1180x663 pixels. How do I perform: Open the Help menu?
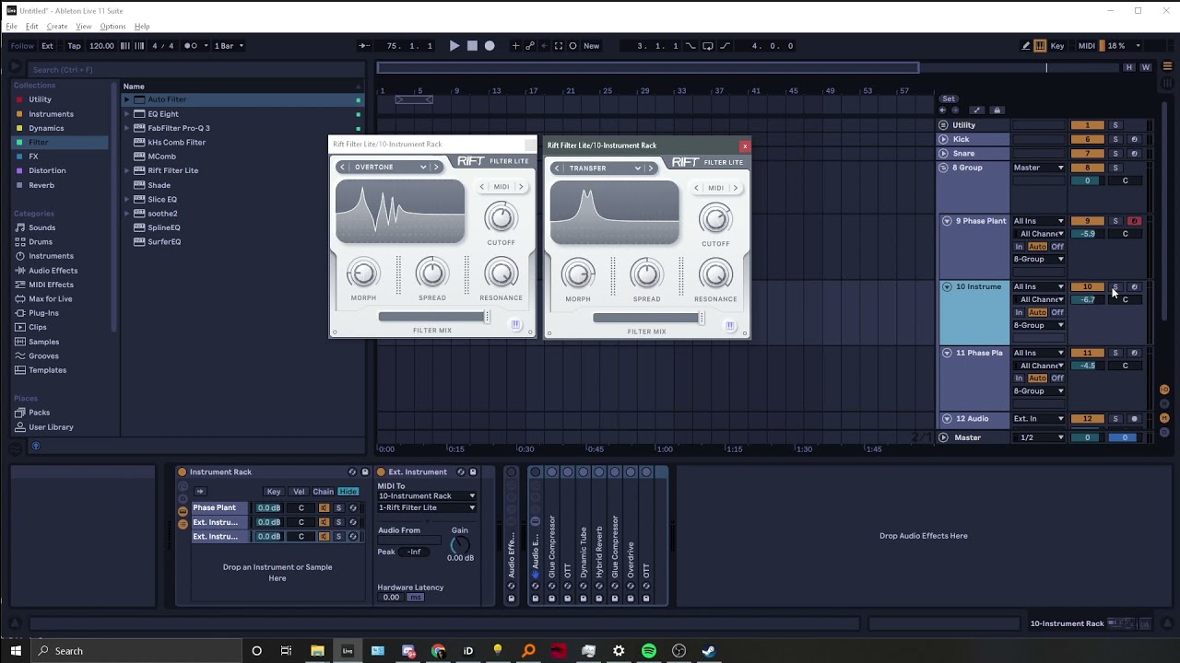pyautogui.click(x=142, y=27)
